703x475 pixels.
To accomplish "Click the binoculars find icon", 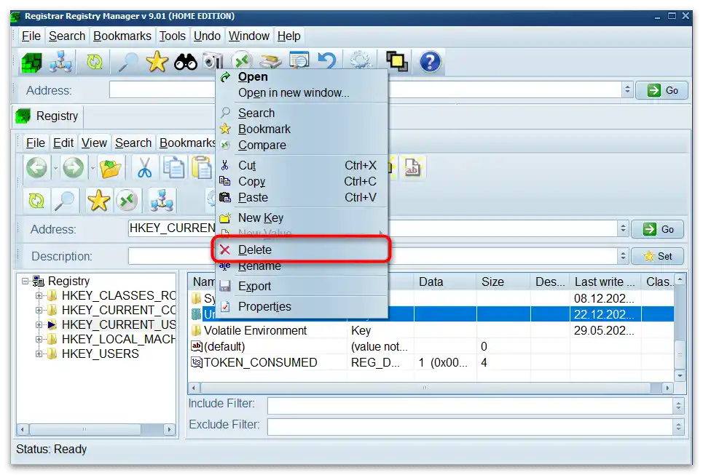I will coord(186,62).
